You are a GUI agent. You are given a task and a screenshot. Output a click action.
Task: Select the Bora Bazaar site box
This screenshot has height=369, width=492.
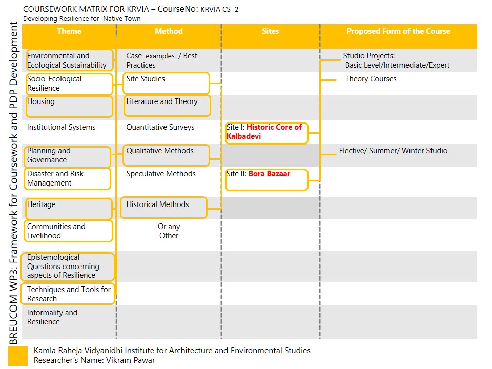(x=266, y=179)
